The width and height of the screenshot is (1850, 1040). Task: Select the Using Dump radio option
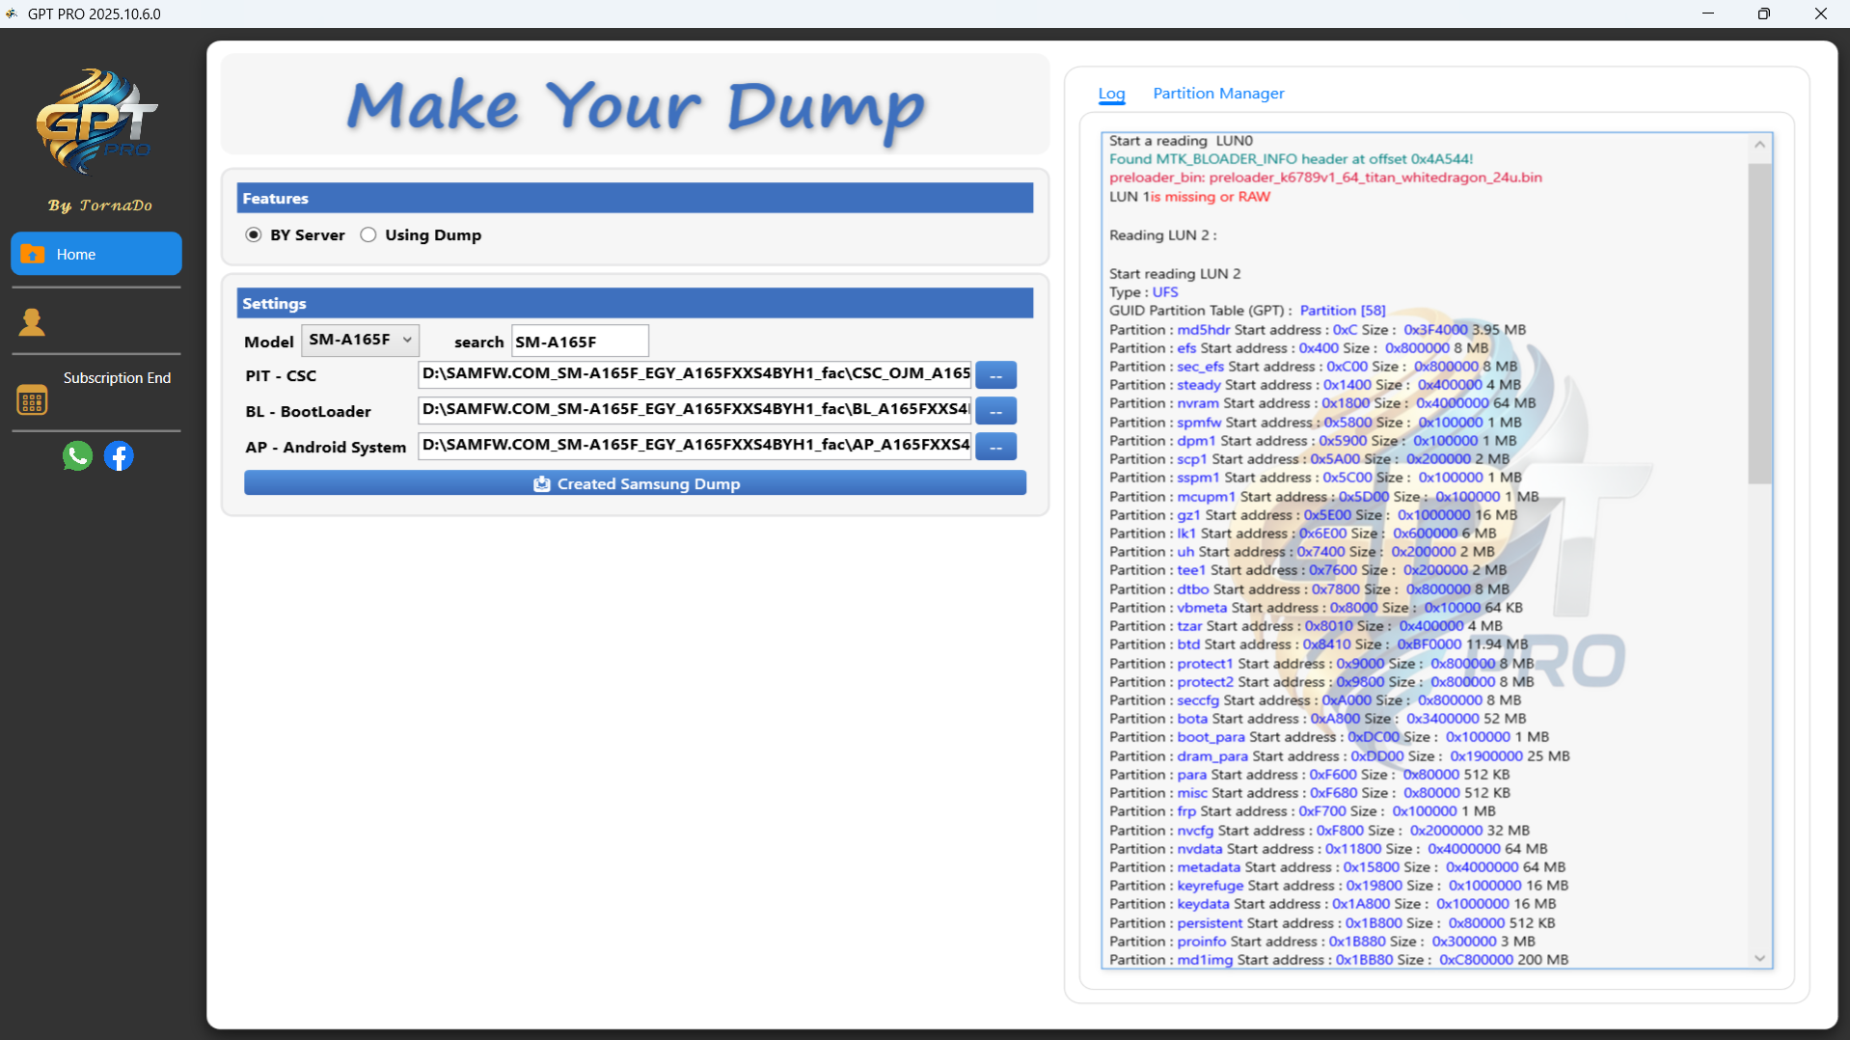tap(368, 234)
